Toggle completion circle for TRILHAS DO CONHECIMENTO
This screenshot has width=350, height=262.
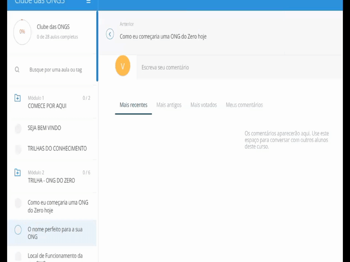(18, 148)
